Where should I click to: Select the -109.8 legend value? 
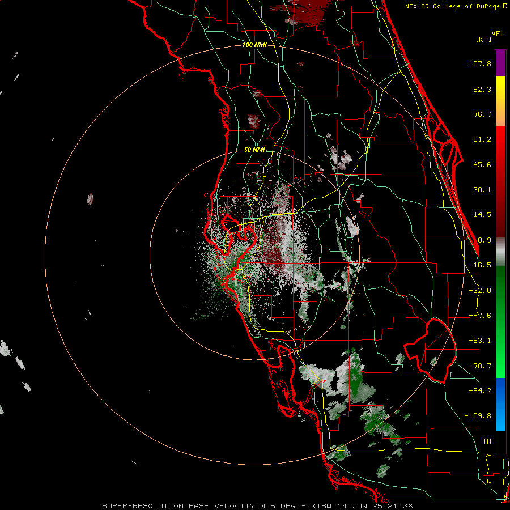[478, 416]
